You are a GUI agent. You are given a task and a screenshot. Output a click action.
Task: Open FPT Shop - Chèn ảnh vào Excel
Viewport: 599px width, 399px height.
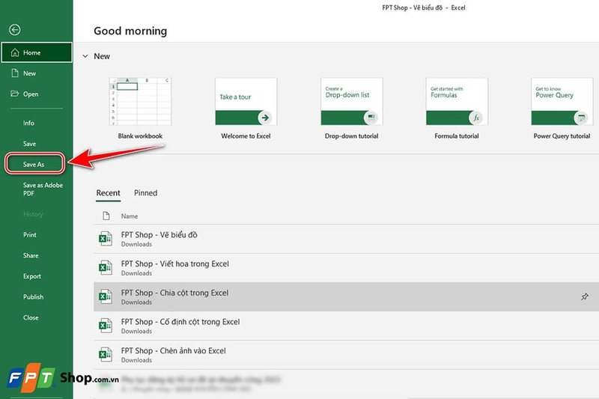pyautogui.click(x=346, y=355)
